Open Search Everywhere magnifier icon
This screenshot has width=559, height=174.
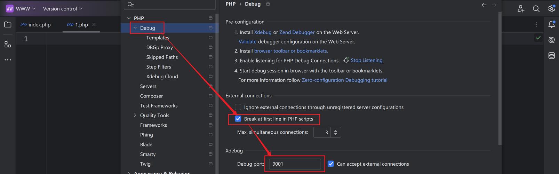click(x=536, y=9)
